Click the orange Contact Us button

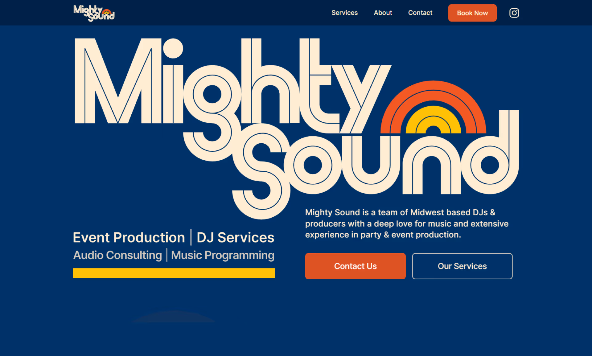point(355,266)
